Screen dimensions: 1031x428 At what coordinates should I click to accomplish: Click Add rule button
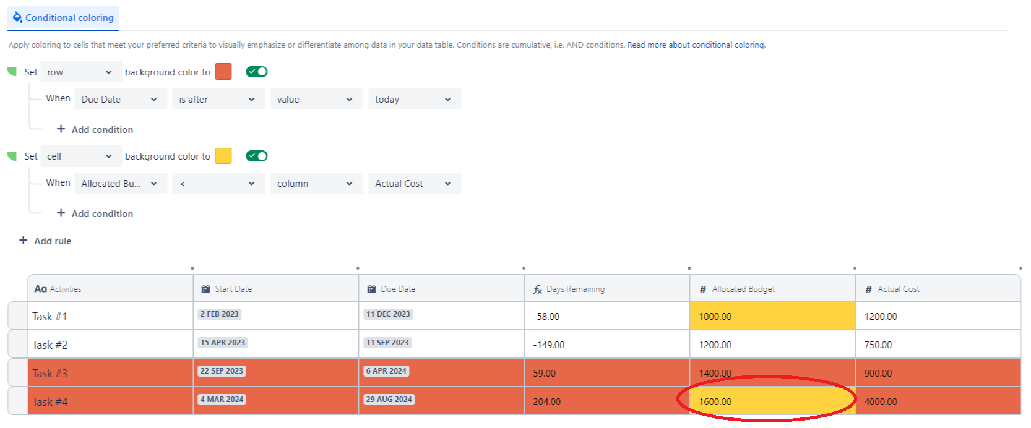click(x=45, y=241)
